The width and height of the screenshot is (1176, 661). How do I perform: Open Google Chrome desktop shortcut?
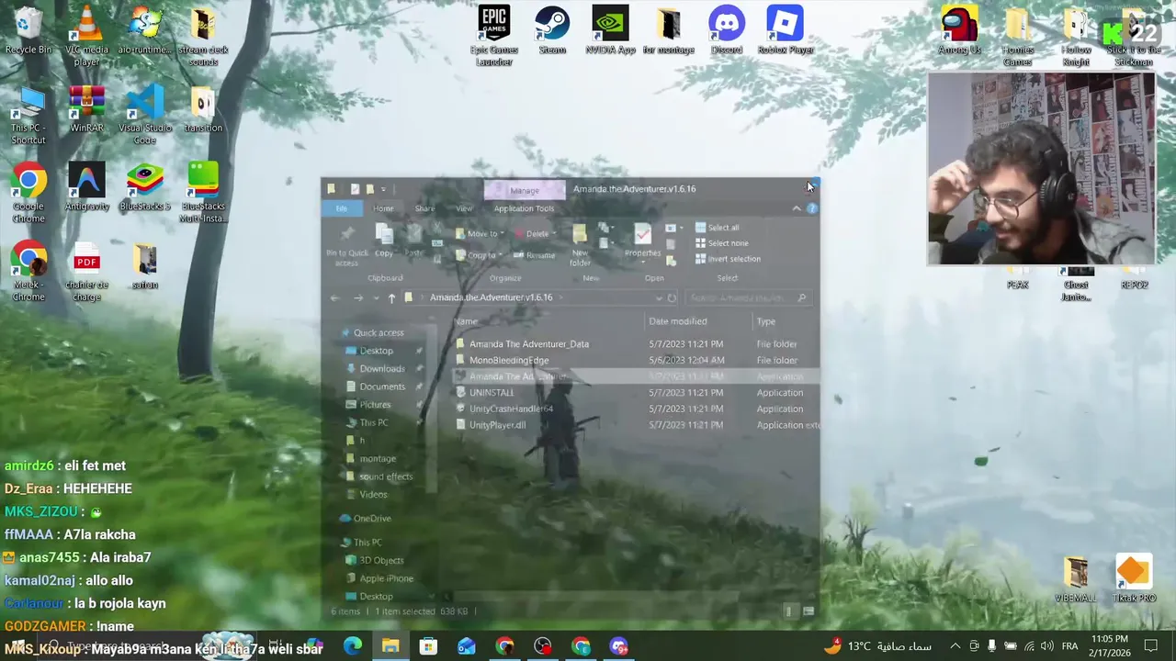click(28, 193)
